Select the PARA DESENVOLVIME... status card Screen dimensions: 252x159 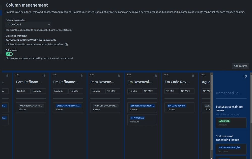[x=105, y=108]
